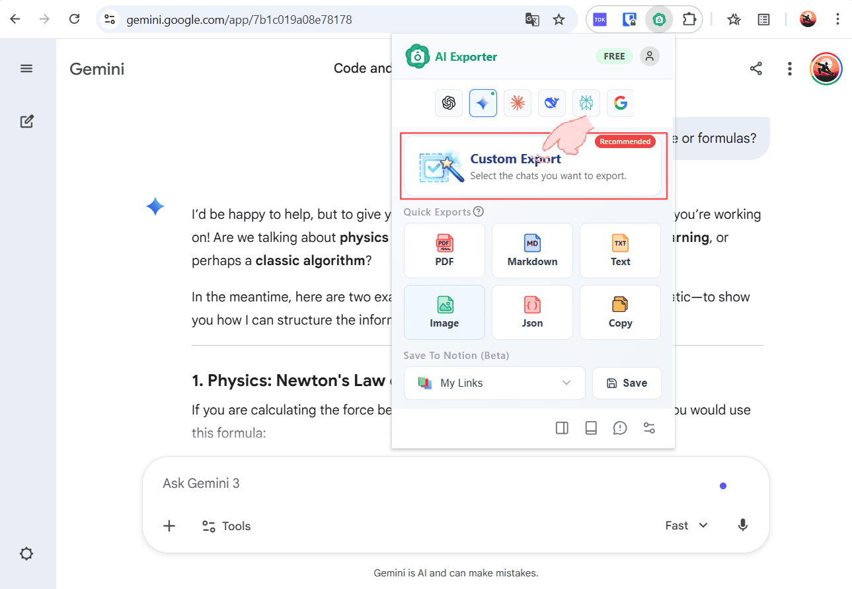Click the Ask Gemini 3 input field
This screenshot has width=852, height=589.
pyautogui.click(x=397, y=483)
